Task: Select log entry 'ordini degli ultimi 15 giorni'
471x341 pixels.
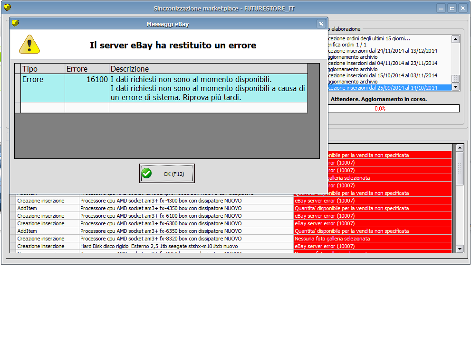Action: [390, 38]
